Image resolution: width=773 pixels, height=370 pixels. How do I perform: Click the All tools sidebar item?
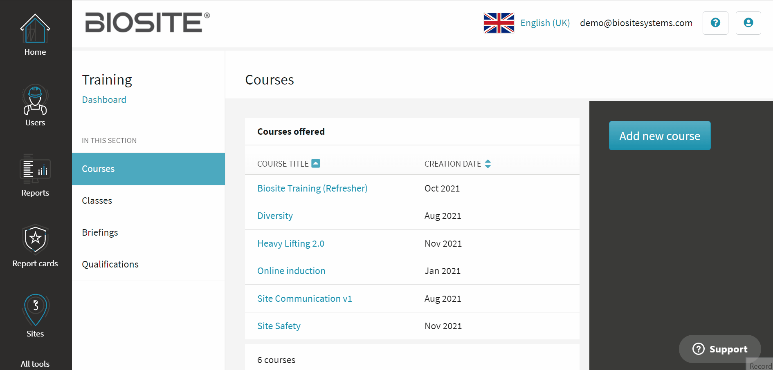point(35,364)
